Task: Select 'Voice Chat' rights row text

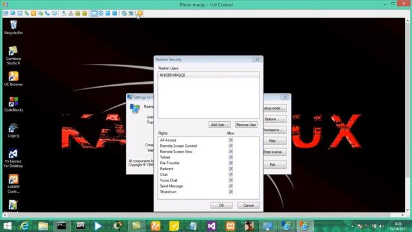Action: click(169, 180)
